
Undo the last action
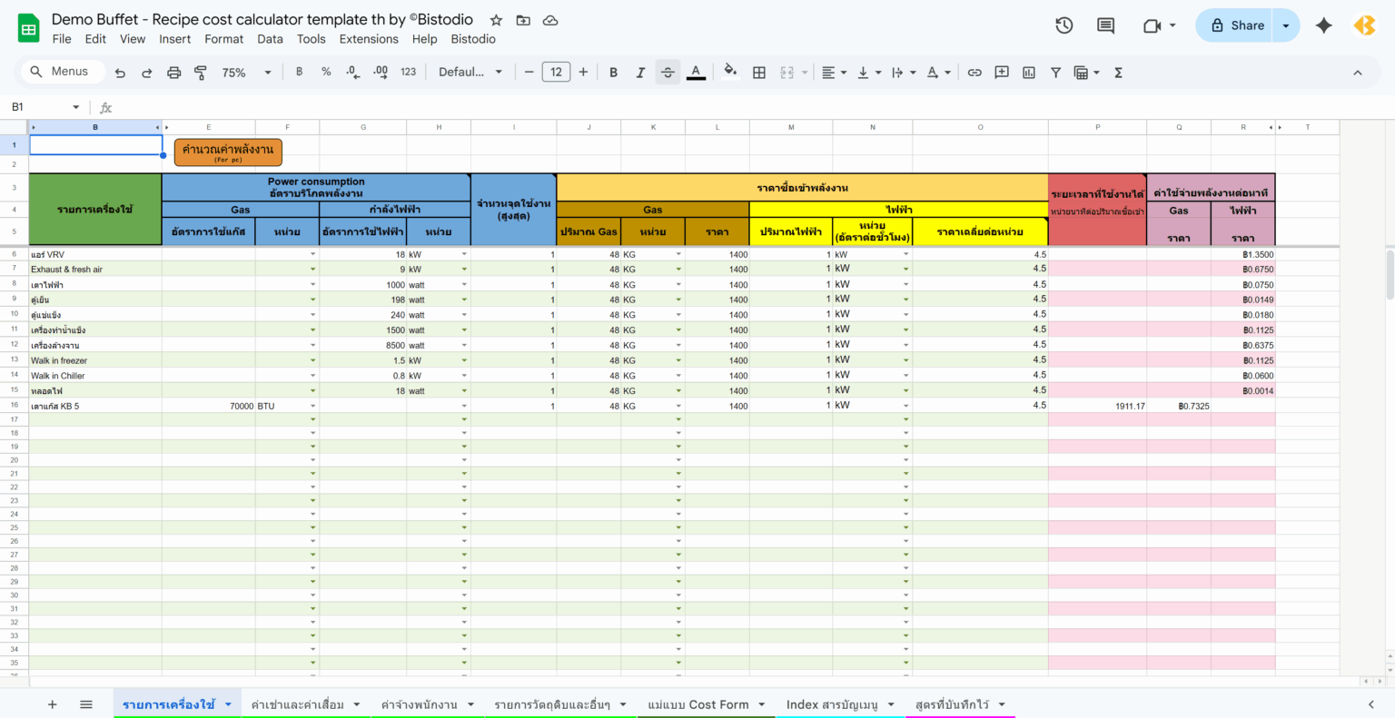(120, 73)
